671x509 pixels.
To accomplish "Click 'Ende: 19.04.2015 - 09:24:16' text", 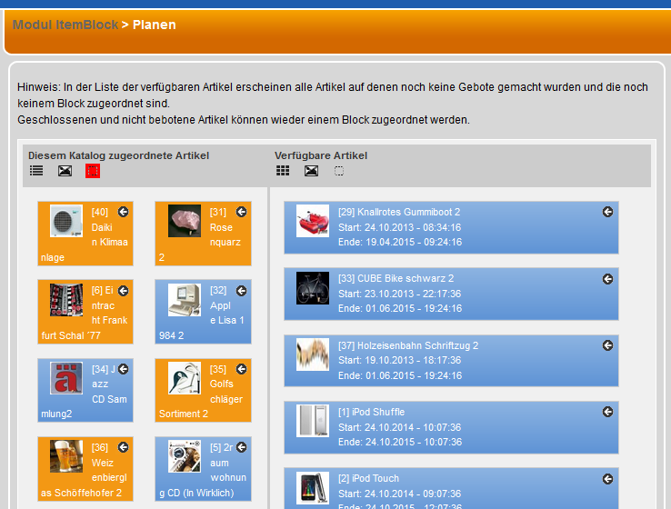I will 400,242.
